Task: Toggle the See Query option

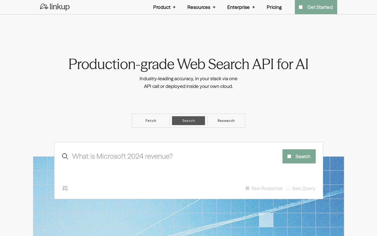Action: click(x=301, y=188)
